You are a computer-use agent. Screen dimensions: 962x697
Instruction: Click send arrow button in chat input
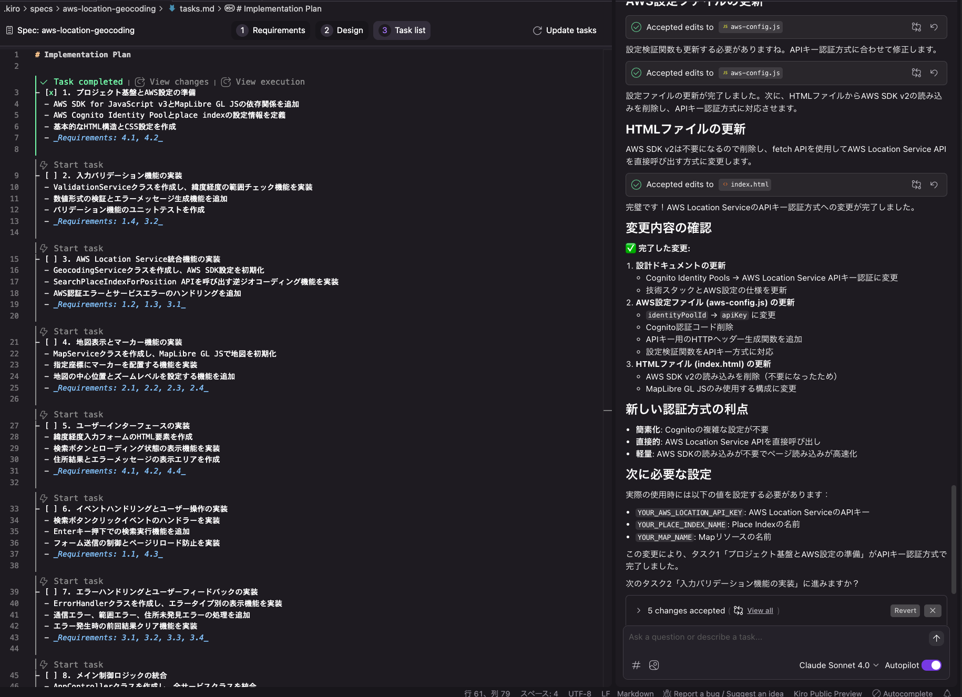[936, 638]
